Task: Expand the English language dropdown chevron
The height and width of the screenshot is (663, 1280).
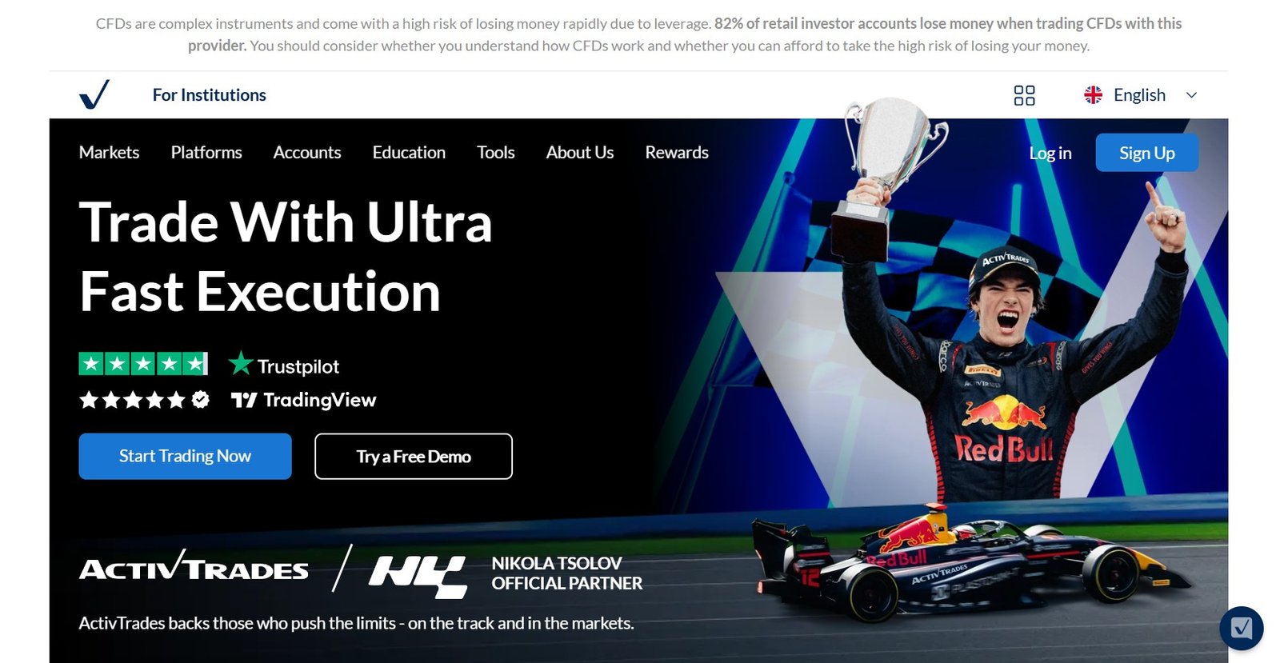Action: coord(1191,95)
